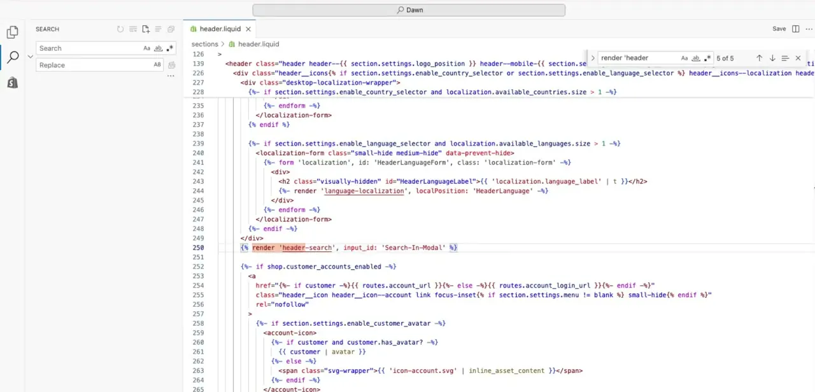Open the Dawn command center search bar

[x=409, y=10]
